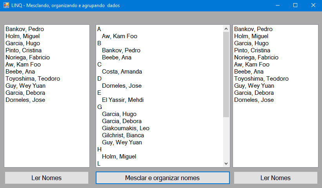Select Pinto, Cristina in right list
This screenshot has height=188, width=322.
click(x=252, y=50)
